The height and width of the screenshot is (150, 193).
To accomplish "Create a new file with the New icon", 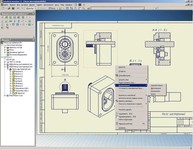I will coord(3,8).
